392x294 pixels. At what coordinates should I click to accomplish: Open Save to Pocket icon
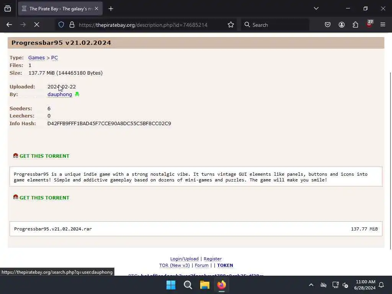point(328,25)
